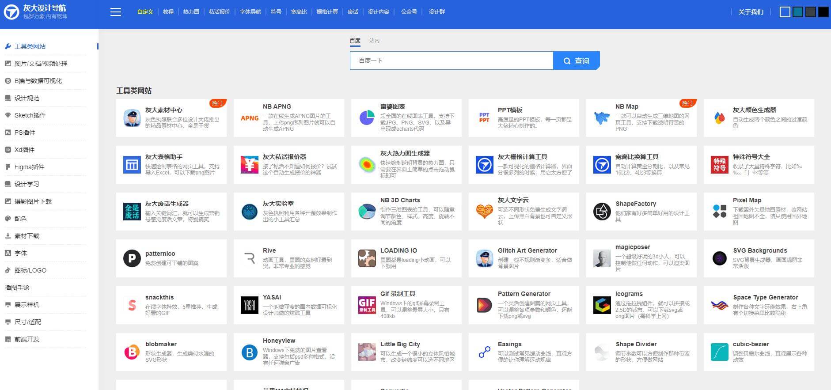Click the 百度一下 search input field
831x390 pixels.
(451, 61)
